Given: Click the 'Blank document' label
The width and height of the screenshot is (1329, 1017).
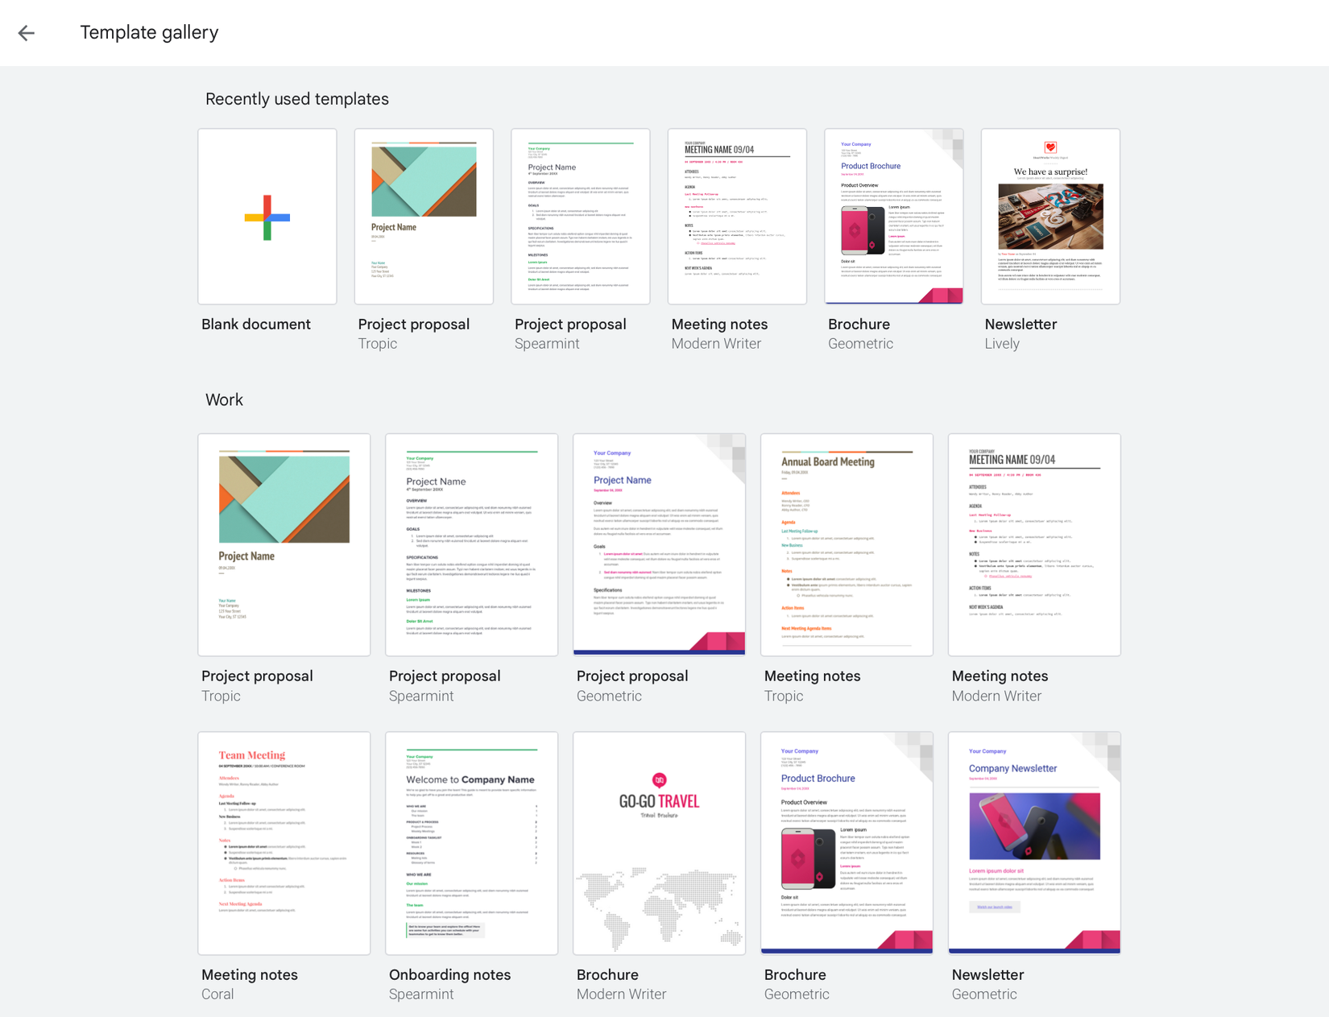Looking at the screenshot, I should [256, 325].
